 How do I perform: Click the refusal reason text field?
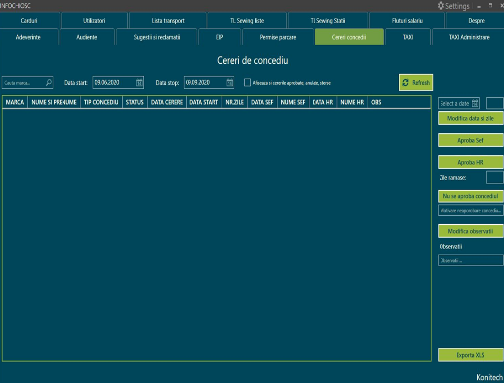(x=470, y=210)
